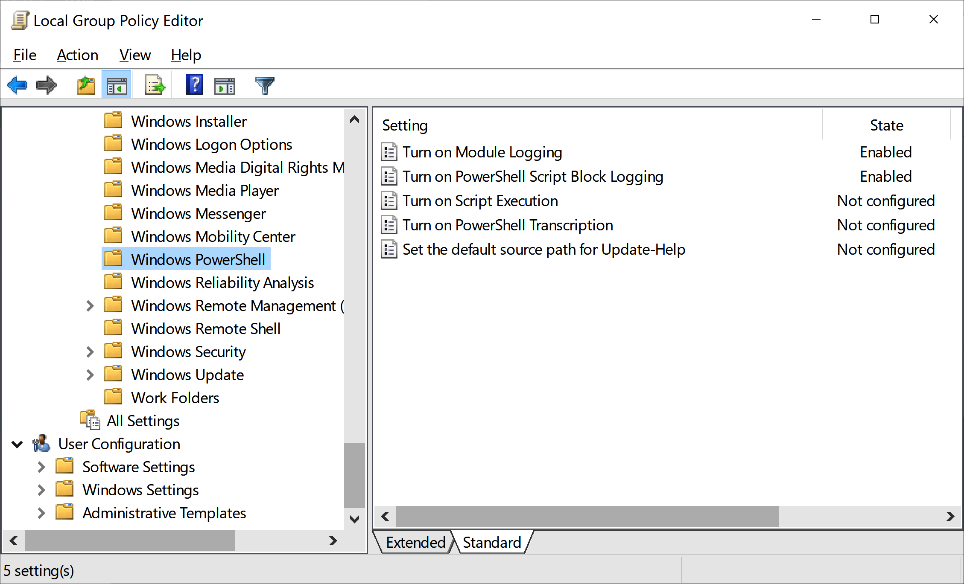Viewport: 964px width, 584px height.
Task: Select Turn on Module Logging setting
Action: tap(482, 152)
